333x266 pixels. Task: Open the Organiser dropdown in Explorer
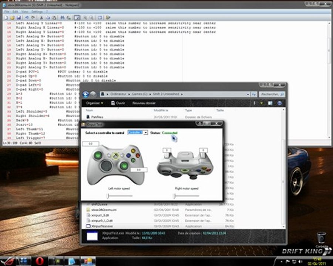coord(95,103)
